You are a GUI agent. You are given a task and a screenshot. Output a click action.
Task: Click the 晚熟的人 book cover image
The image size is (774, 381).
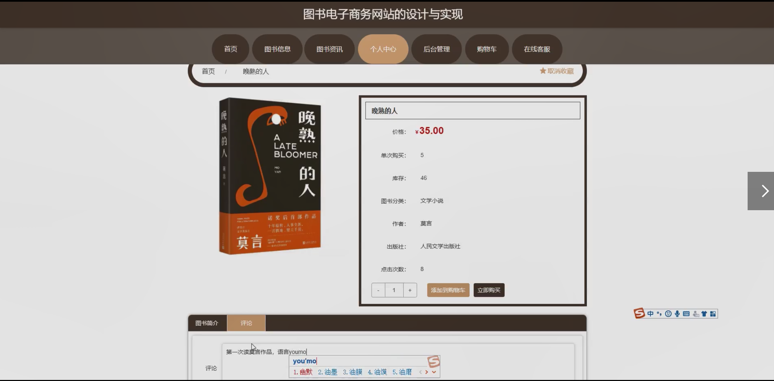[270, 176]
